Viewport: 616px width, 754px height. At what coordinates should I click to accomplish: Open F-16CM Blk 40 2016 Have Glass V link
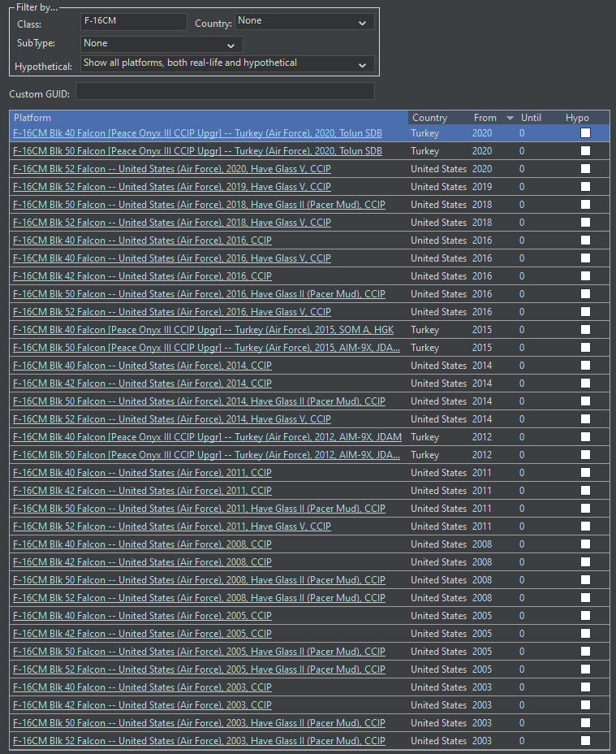(172, 258)
